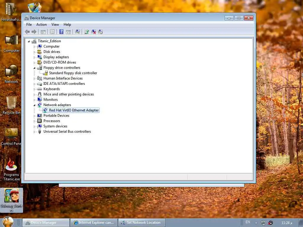303x227 pixels.
Task: Click Scan for hardware changes toolbar icon
Action: 78,32
